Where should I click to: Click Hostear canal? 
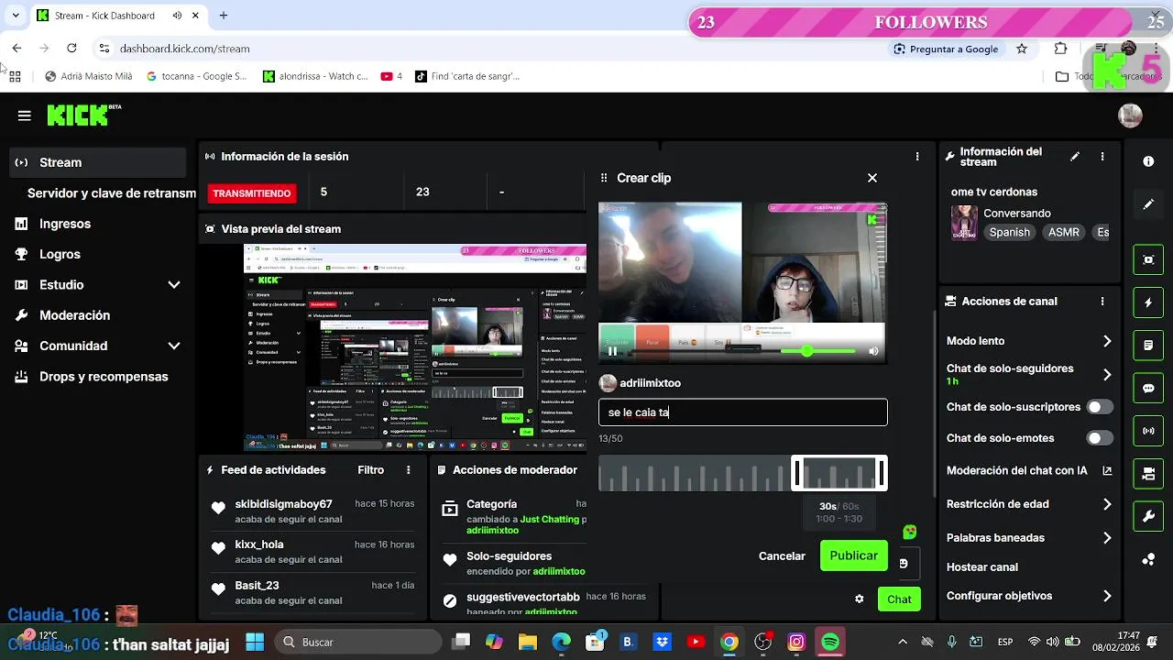click(982, 567)
